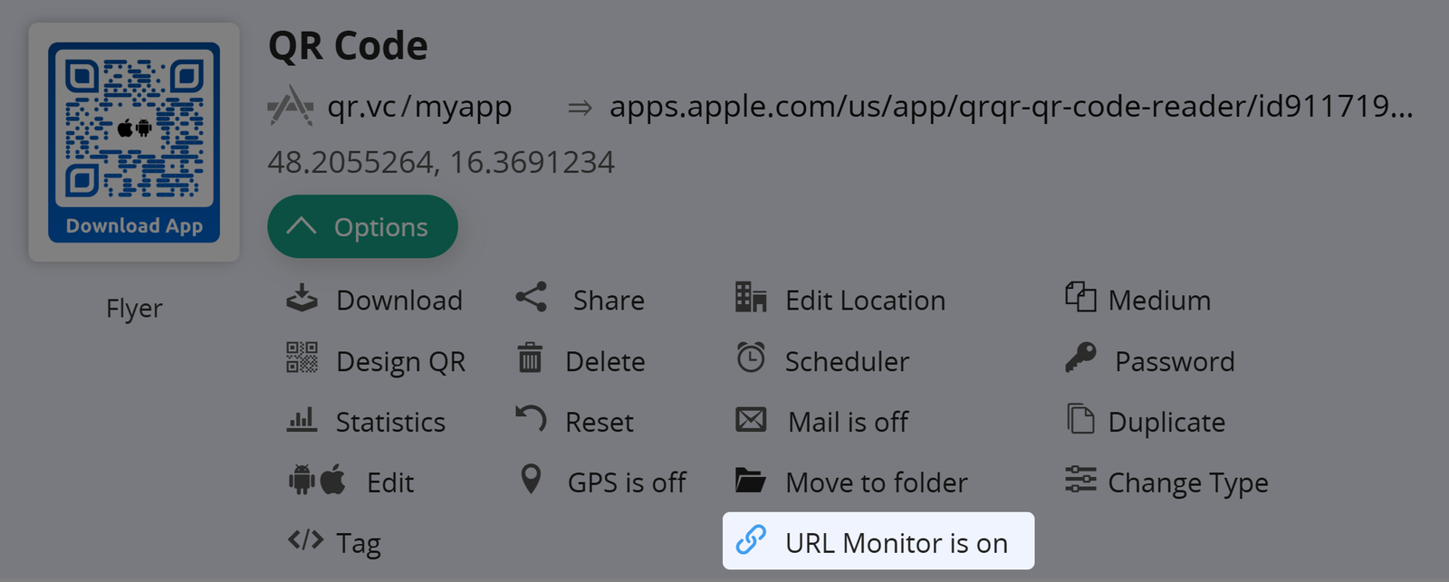1449x582 pixels.
Task: Click the Download App QR code thumbnail
Action: pyautogui.click(x=134, y=142)
